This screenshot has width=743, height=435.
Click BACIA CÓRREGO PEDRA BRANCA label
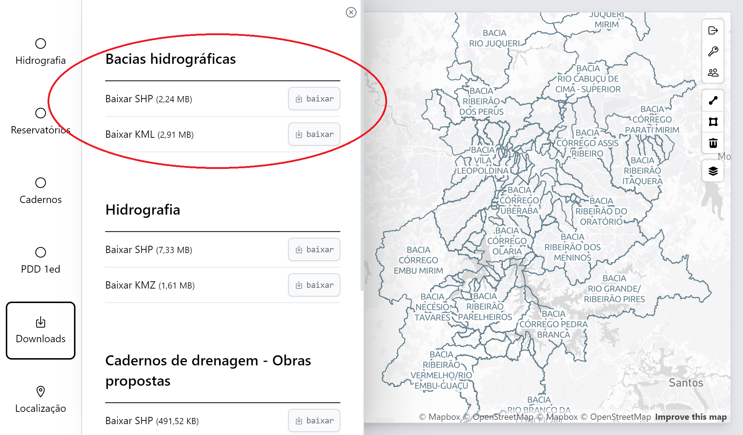553,324
